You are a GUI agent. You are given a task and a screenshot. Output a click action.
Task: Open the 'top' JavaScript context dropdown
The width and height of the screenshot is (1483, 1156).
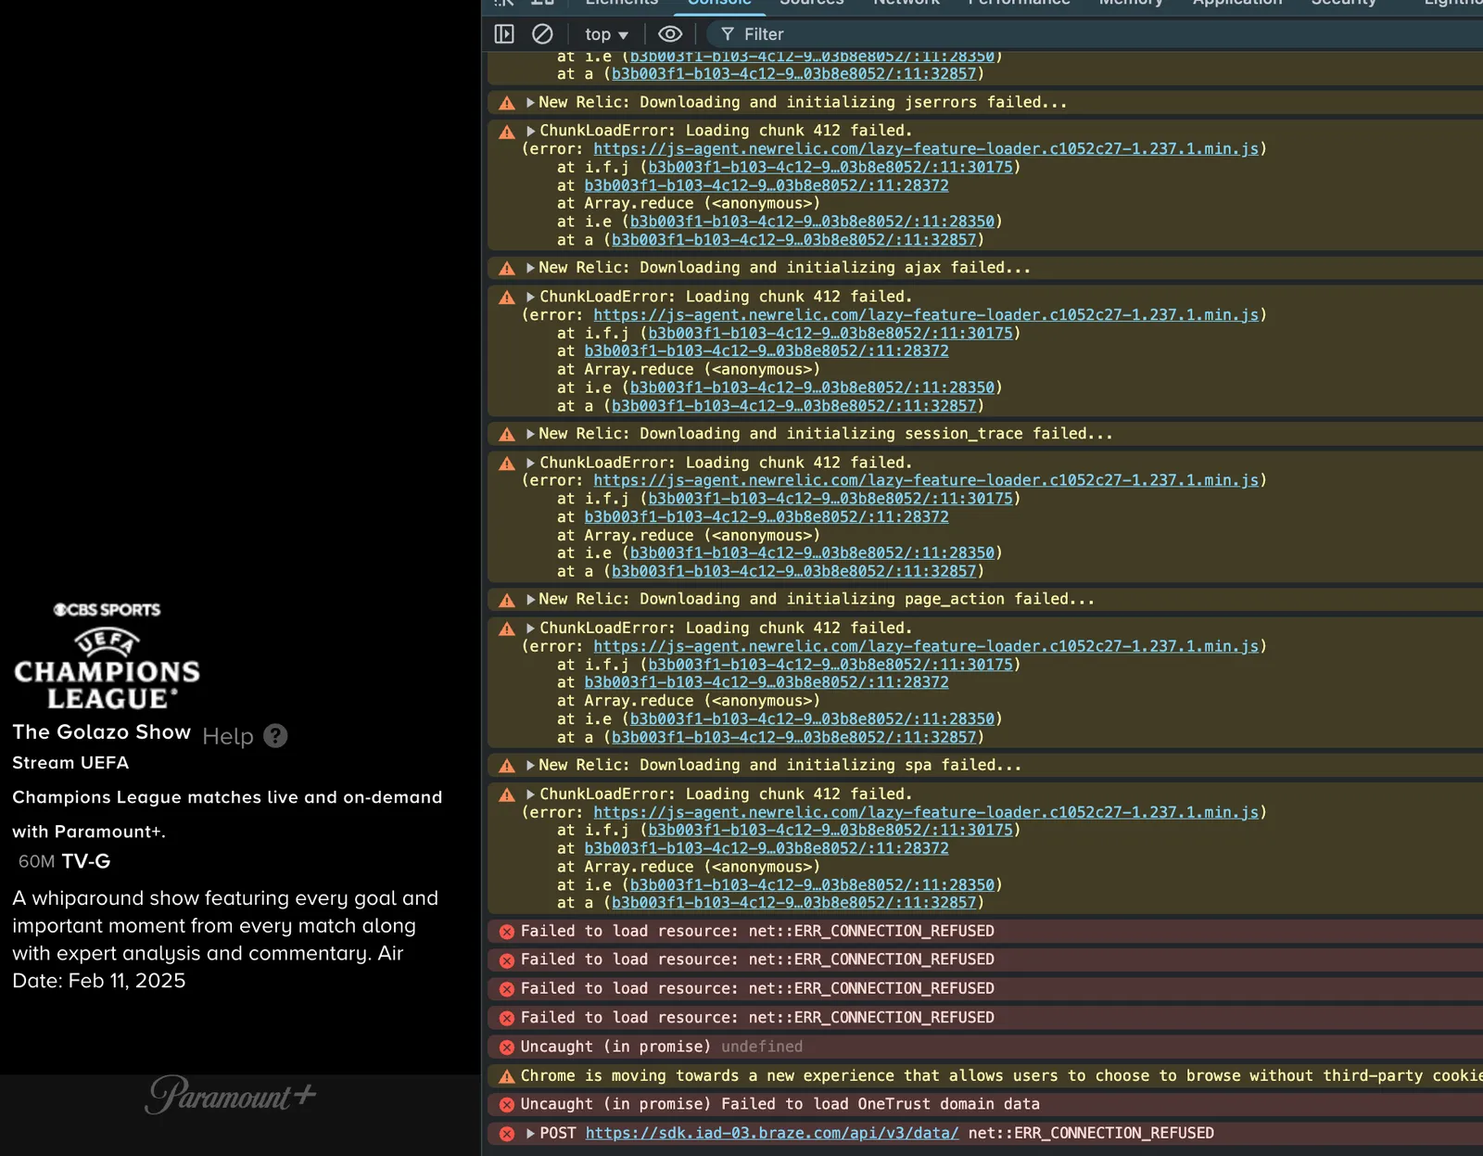(x=606, y=34)
